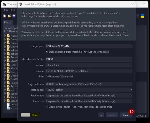Open the File menu
150x123 pixels.
coord(6,10)
